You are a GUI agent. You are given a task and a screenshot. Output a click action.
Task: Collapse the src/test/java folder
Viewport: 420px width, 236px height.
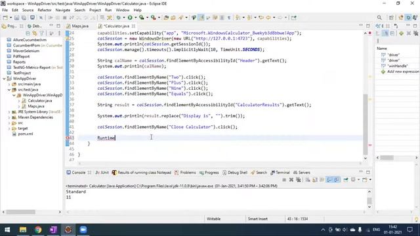pyautogui.click(x=9, y=90)
